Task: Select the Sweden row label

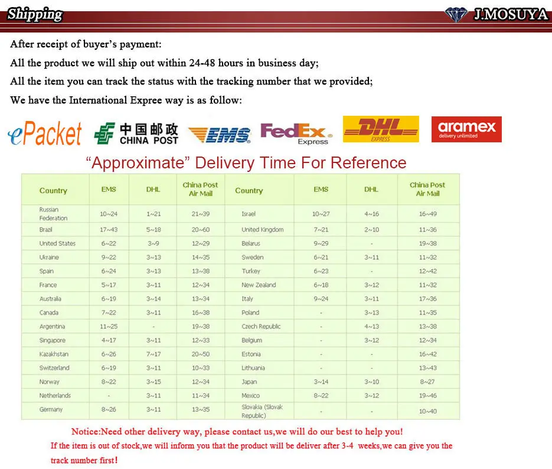Action: pyautogui.click(x=253, y=257)
